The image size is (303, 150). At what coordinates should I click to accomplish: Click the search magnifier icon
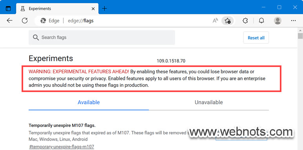click(x=36, y=38)
